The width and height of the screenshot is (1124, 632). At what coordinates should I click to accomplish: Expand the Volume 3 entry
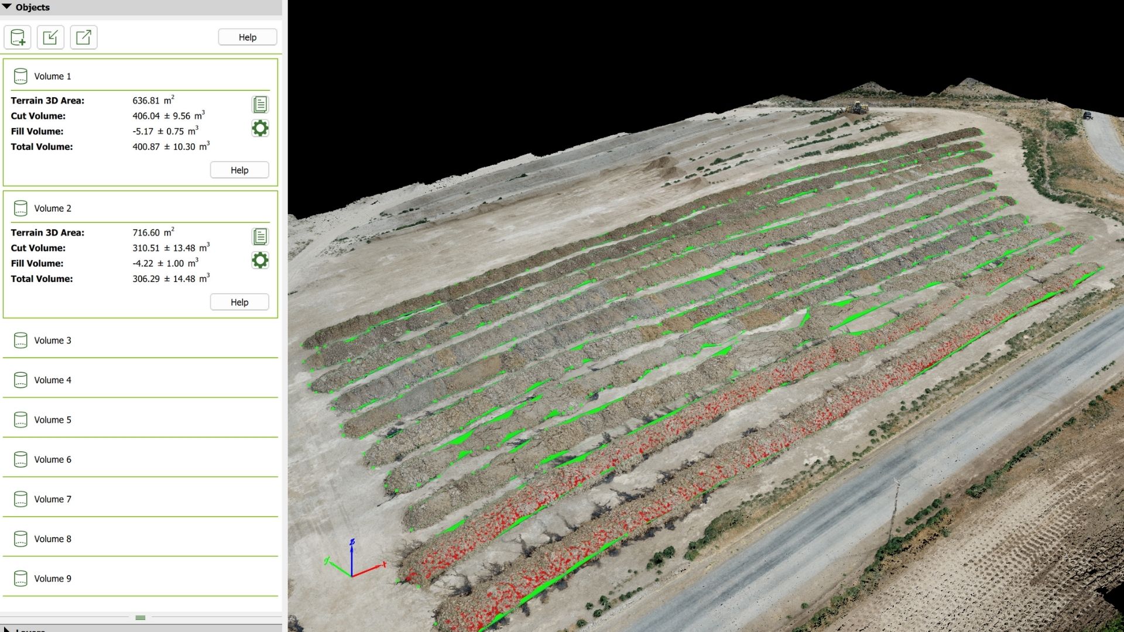pos(53,341)
